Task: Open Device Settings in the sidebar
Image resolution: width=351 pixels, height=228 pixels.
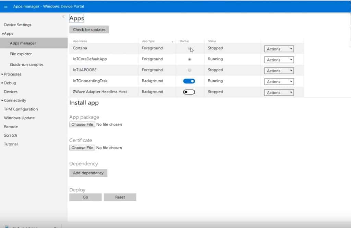Action: tap(17, 25)
